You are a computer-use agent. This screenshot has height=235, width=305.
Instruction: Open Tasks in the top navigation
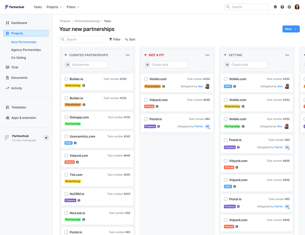(x=38, y=7)
